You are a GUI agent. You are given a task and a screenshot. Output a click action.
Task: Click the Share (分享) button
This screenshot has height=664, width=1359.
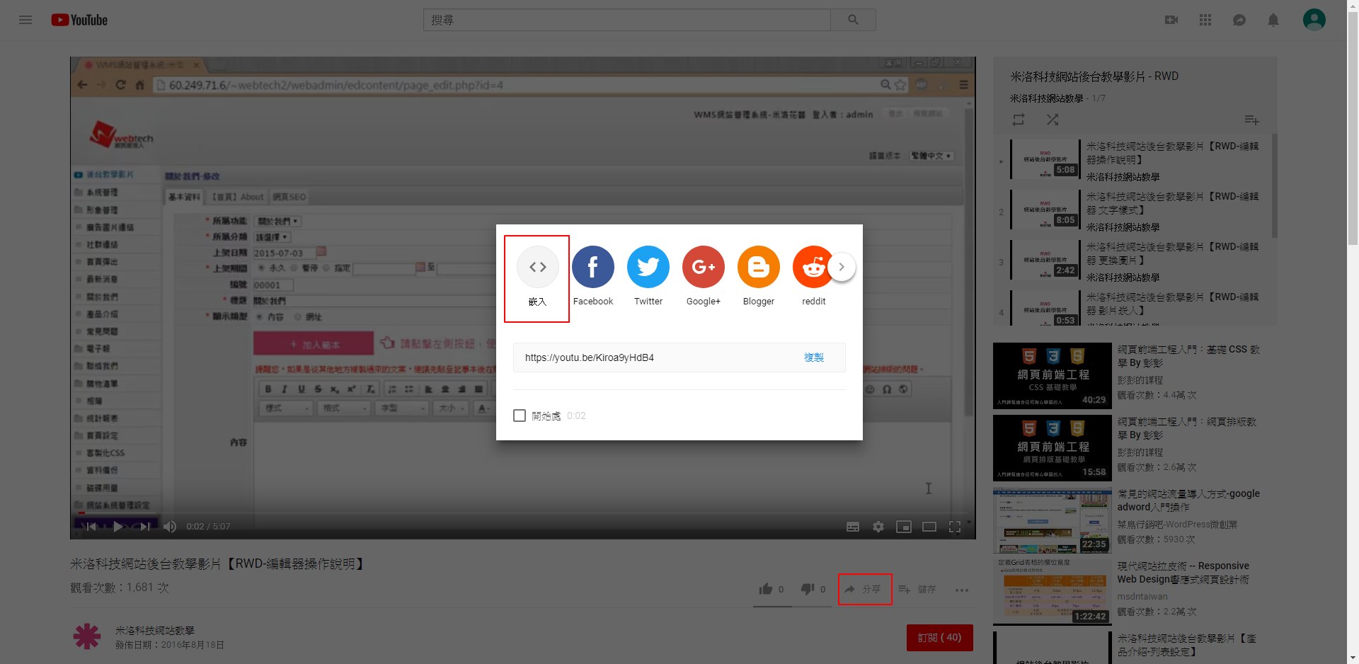point(864,589)
